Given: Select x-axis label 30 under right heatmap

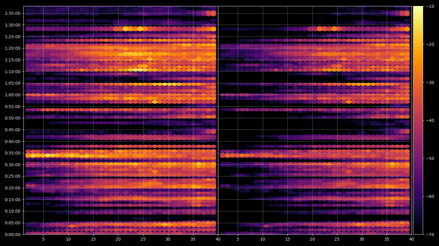Looking at the screenshot, I should [x=362, y=239].
